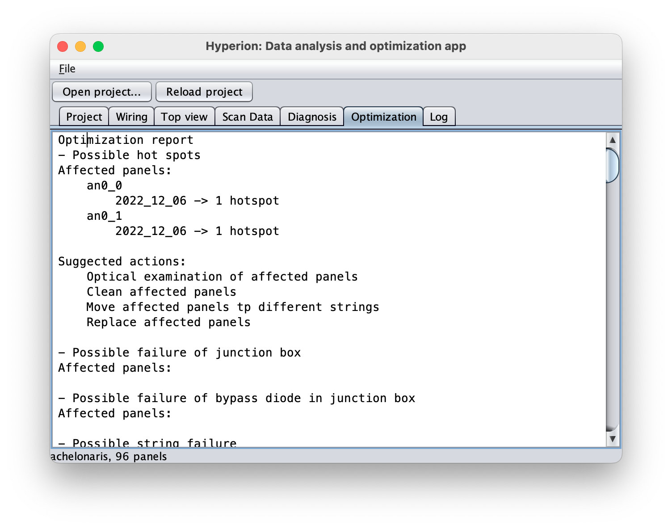Go to the Scan Data tab
Image resolution: width=672 pixels, height=529 pixels.
pos(248,117)
